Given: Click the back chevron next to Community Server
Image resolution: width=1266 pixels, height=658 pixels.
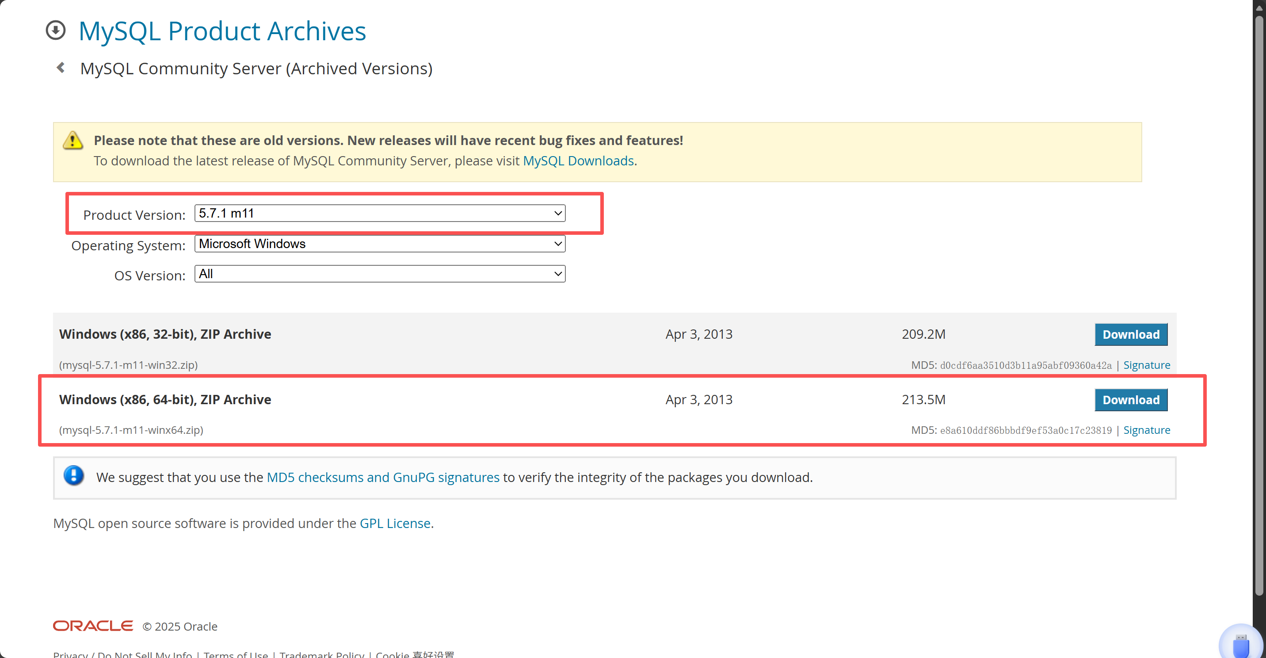Looking at the screenshot, I should point(61,67).
